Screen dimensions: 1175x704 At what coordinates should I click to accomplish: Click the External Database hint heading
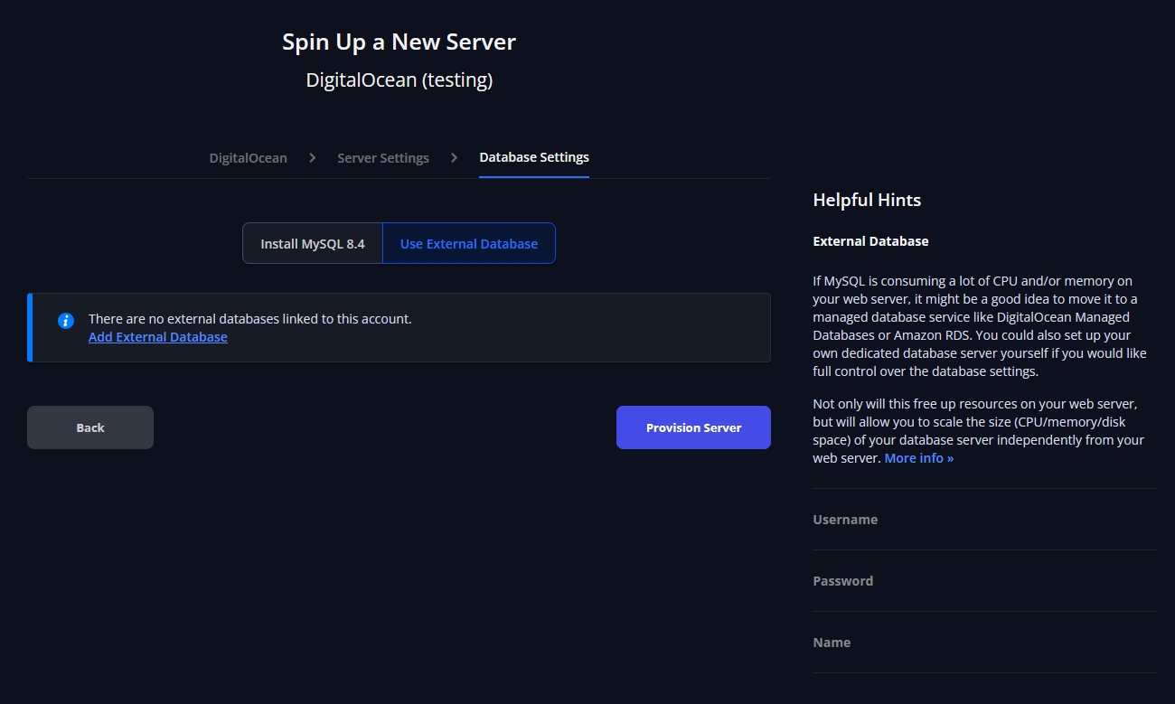[x=870, y=241]
